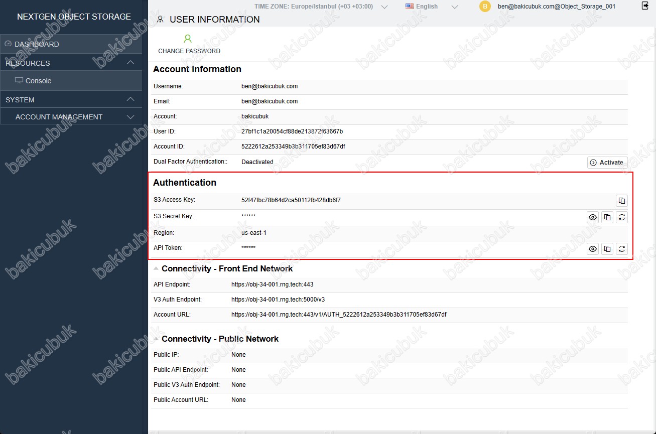Select the S3 Access Key value text
This screenshot has width=656, height=434.
pos(291,200)
